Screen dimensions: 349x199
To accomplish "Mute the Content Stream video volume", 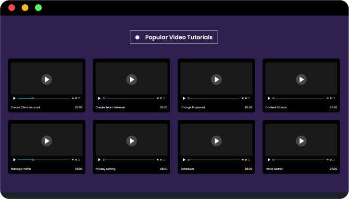I will pyautogui.click(x=327, y=98).
